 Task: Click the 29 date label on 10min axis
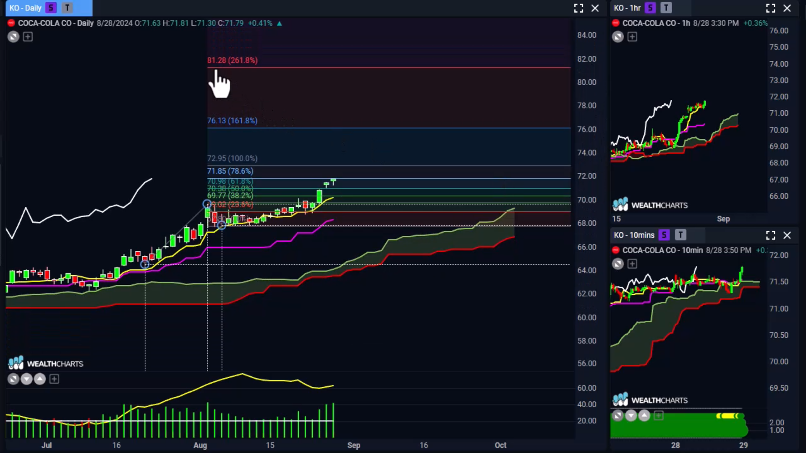(743, 445)
